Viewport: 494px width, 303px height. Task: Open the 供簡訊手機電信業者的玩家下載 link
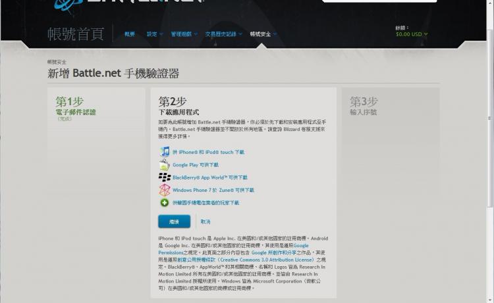pos(206,202)
